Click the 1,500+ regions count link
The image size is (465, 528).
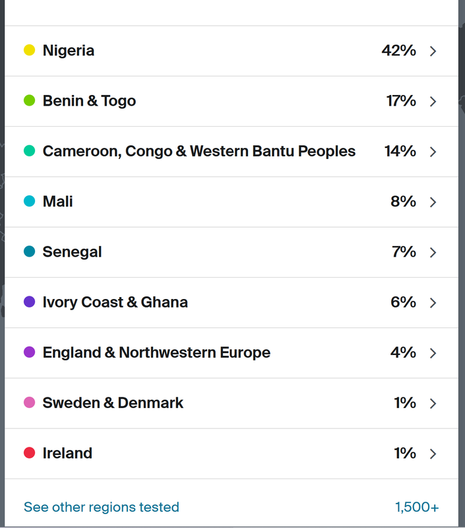point(417,507)
